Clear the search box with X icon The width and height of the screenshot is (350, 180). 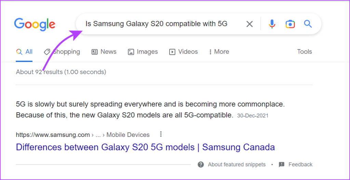pos(249,24)
